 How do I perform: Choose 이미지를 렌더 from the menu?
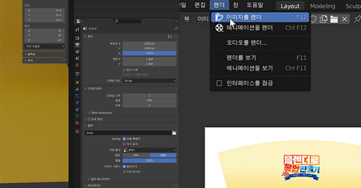coord(260,17)
